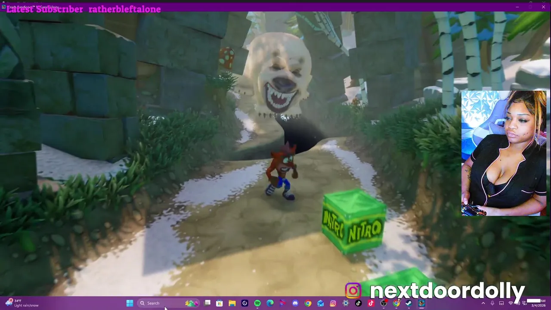
Task: Switch to OBS Studio in the taskbar
Action: coord(383,303)
